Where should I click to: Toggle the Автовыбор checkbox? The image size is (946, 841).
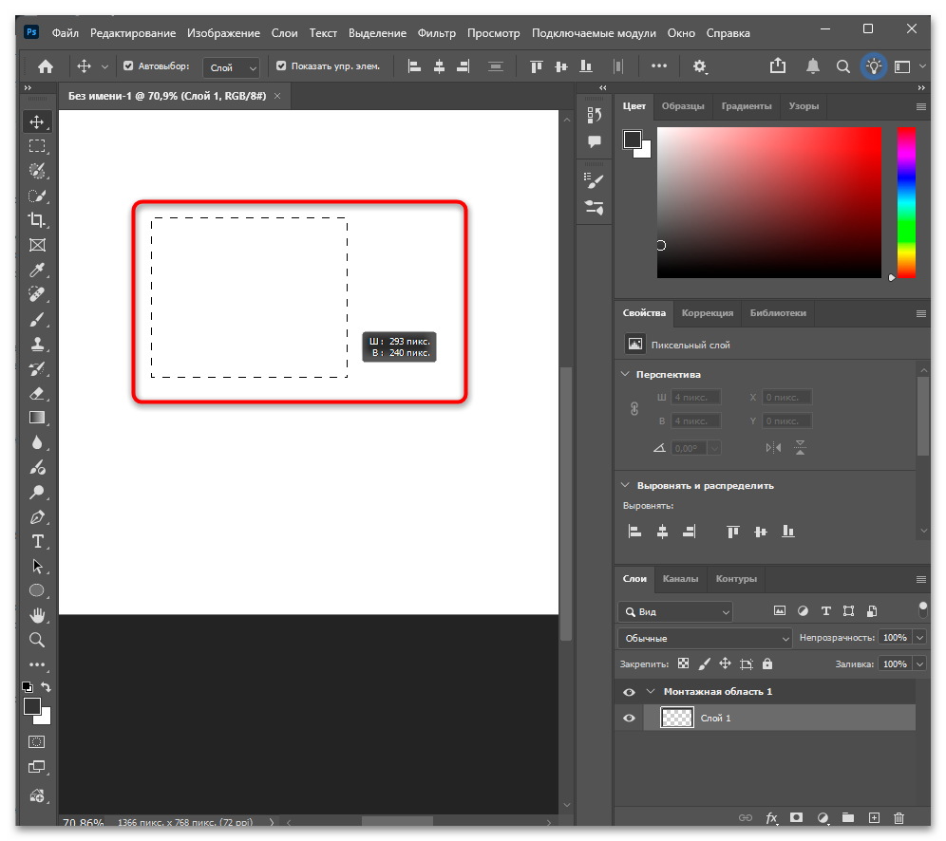pyautogui.click(x=128, y=66)
